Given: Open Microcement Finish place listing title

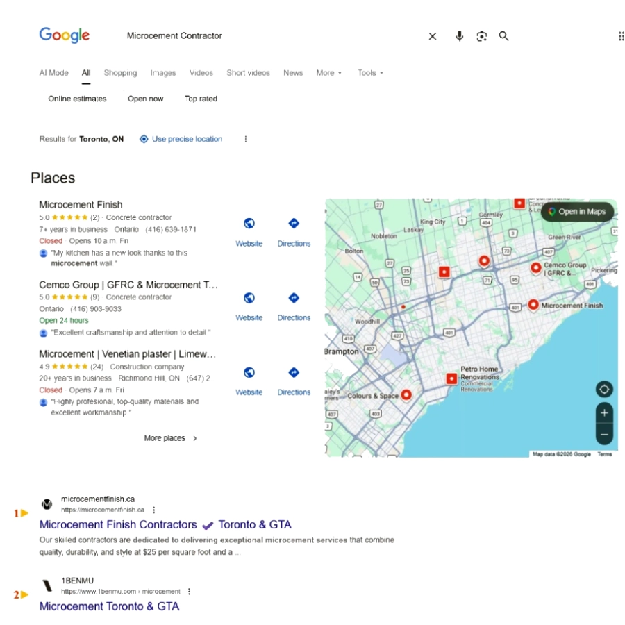Looking at the screenshot, I should tap(81, 204).
